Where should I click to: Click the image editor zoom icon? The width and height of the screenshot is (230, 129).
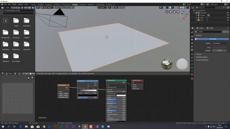click(x=32, y=78)
